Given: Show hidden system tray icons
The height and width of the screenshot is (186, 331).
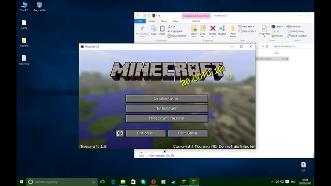Looking at the screenshot, I should (273, 182).
